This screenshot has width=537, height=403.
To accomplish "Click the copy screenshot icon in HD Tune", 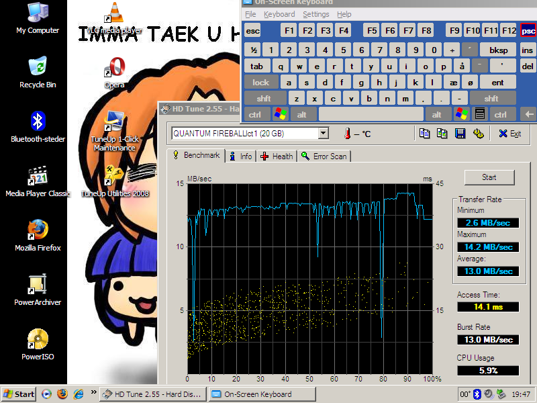I will click(442, 133).
